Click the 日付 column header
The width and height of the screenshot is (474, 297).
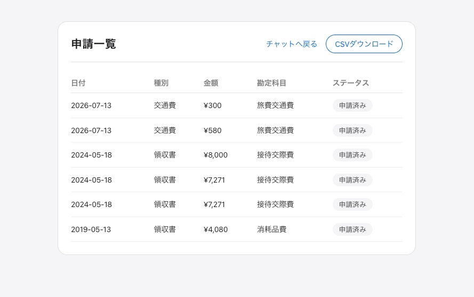[78, 83]
